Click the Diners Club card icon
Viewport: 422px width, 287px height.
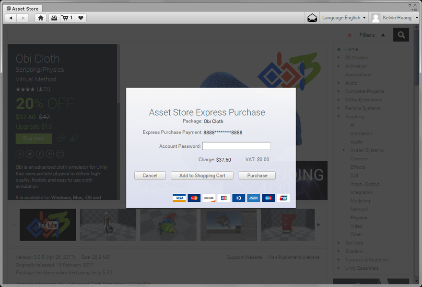point(238,198)
